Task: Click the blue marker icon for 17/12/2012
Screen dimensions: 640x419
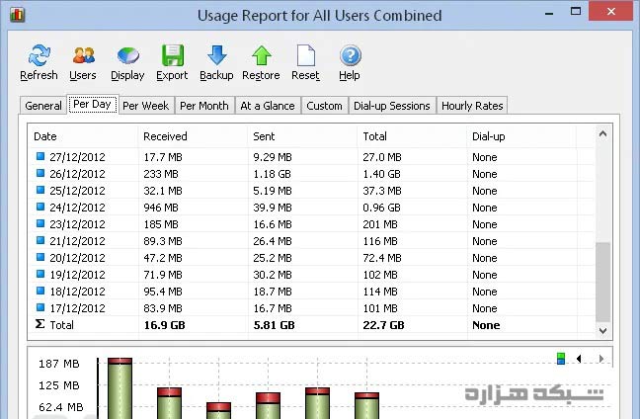Action: pos(40,307)
